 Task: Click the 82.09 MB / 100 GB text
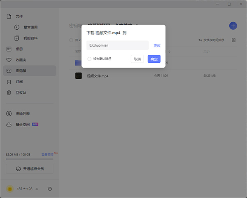point(18,155)
